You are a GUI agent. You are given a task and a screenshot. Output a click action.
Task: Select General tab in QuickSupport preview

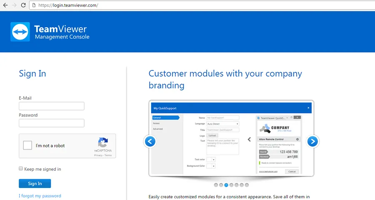point(166,117)
